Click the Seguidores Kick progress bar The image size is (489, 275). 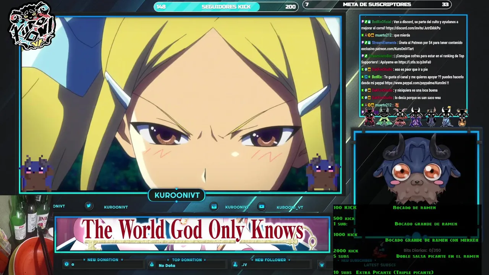coord(226,6)
